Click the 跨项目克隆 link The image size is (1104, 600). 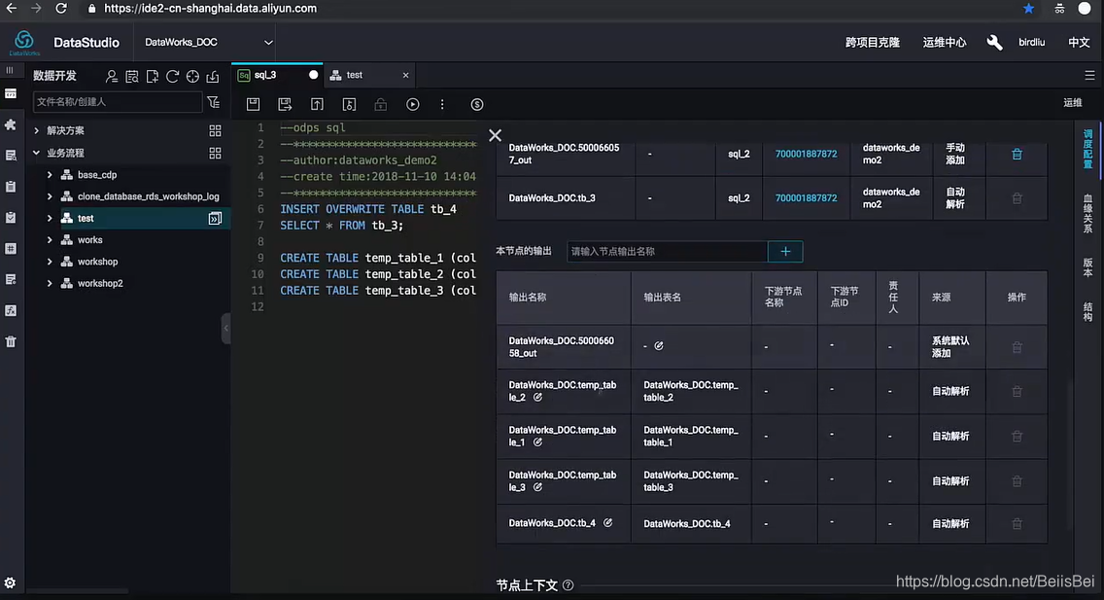873,42
